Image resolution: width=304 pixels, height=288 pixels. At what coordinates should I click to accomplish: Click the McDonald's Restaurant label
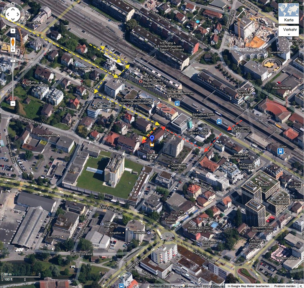click(247, 166)
